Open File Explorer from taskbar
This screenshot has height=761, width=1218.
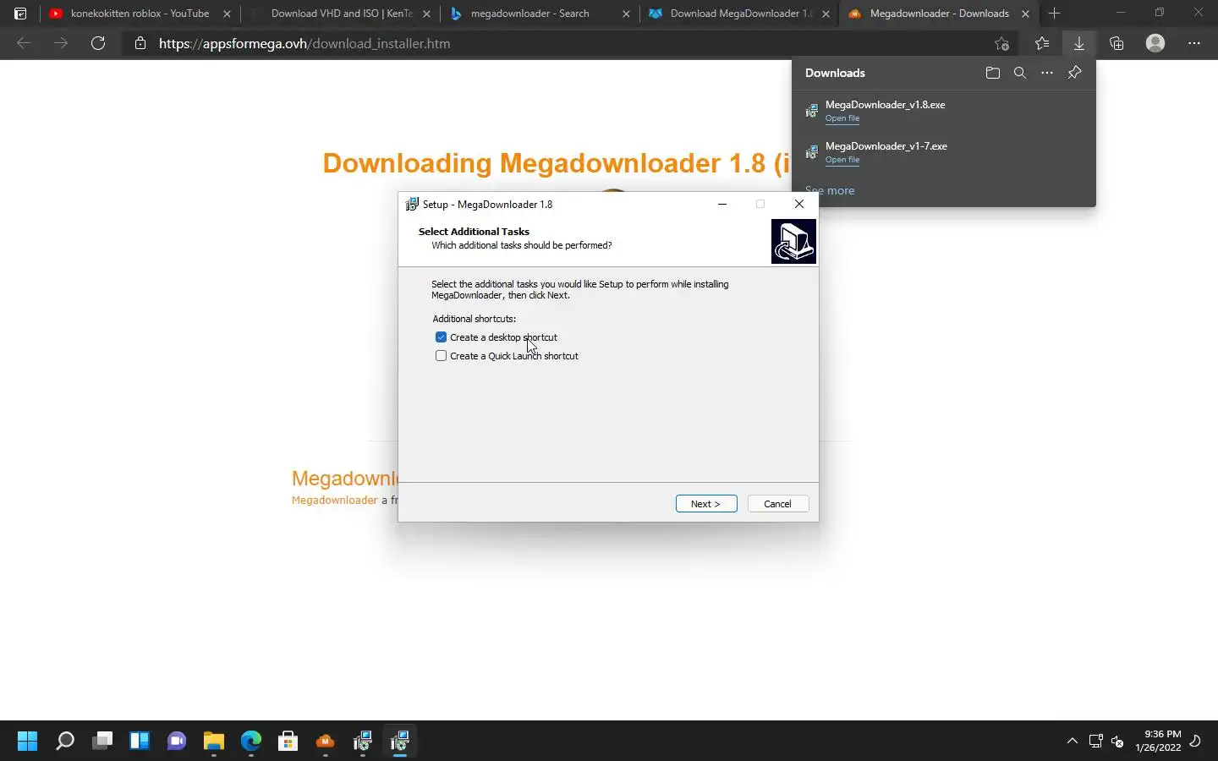214,742
